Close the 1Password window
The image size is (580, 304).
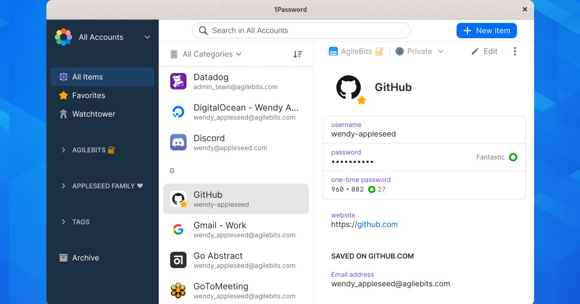525,9
